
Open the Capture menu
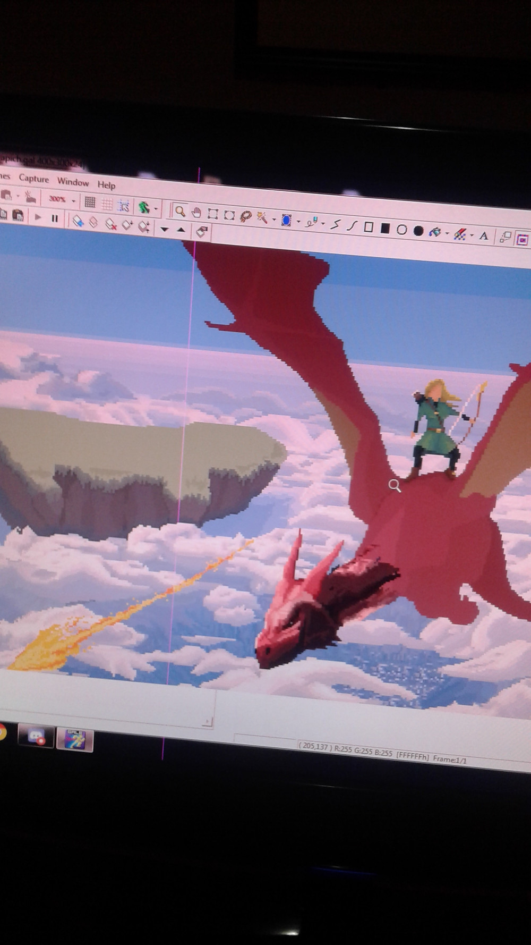(33, 179)
